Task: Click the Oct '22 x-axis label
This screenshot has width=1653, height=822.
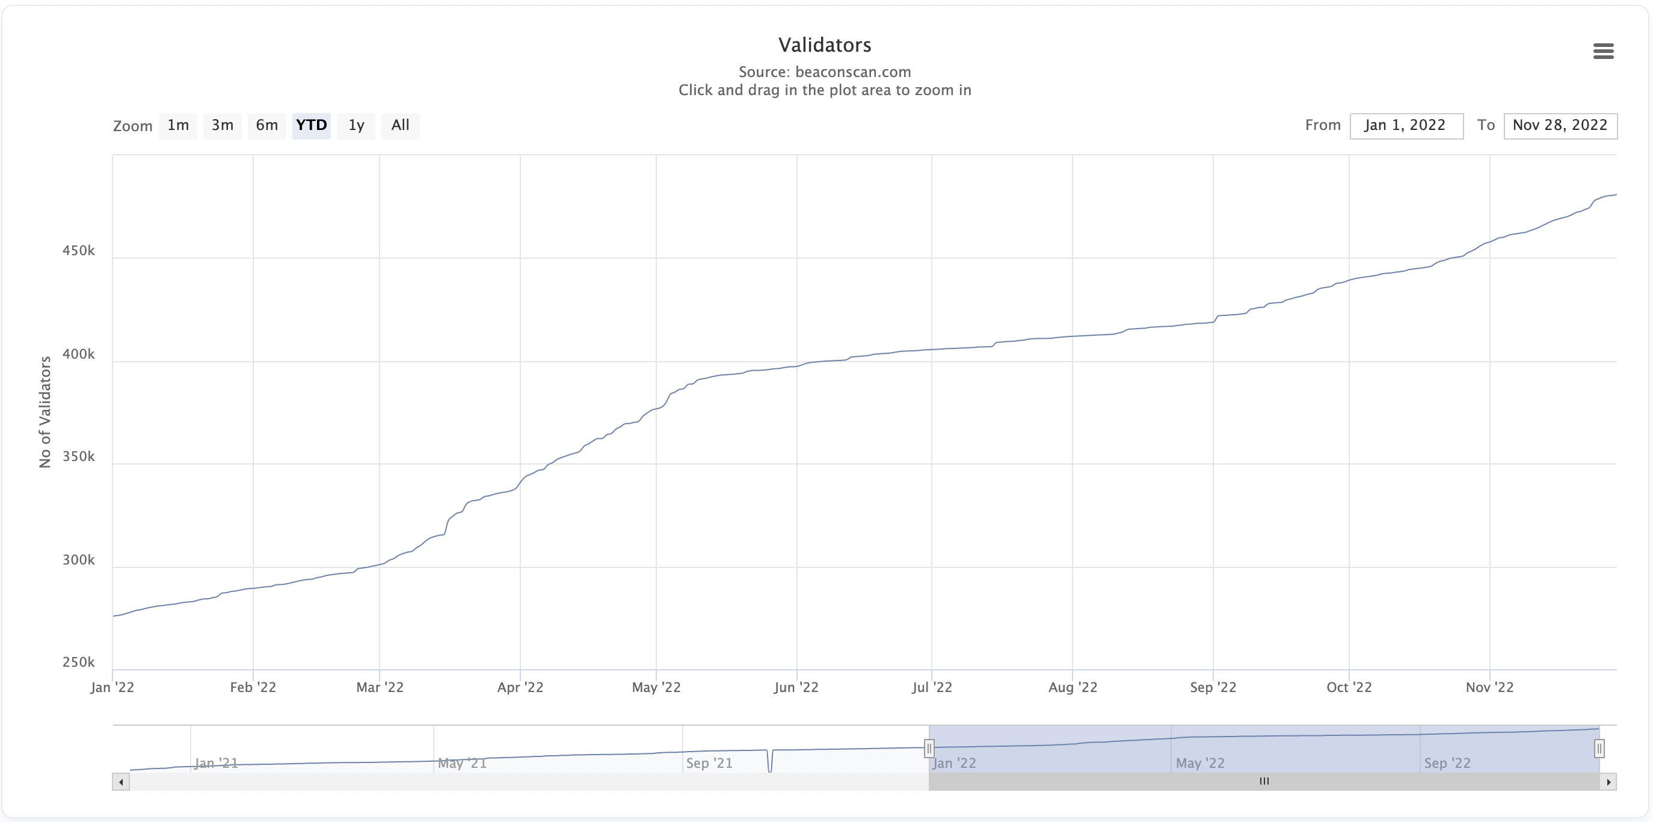Action: 1349,687
